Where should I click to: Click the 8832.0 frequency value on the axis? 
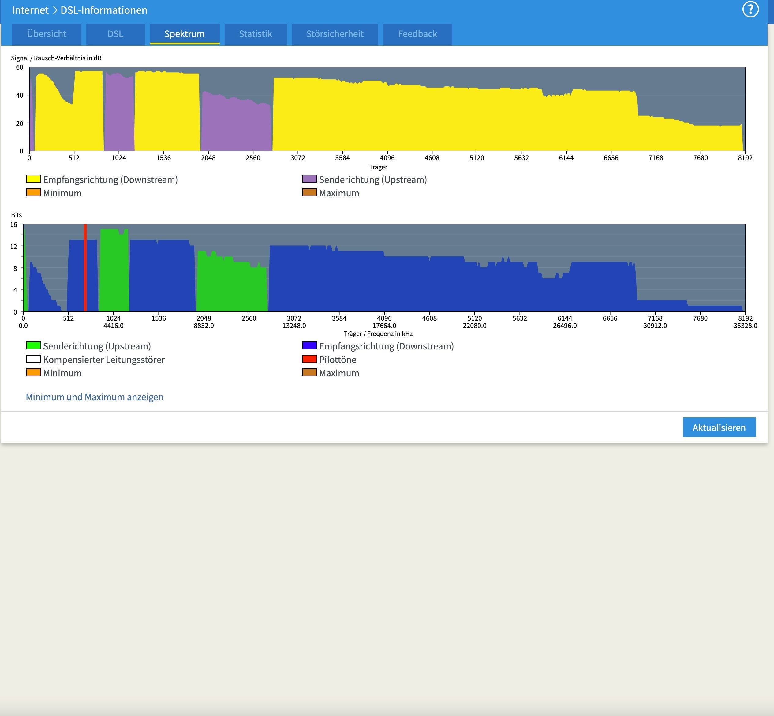point(204,326)
